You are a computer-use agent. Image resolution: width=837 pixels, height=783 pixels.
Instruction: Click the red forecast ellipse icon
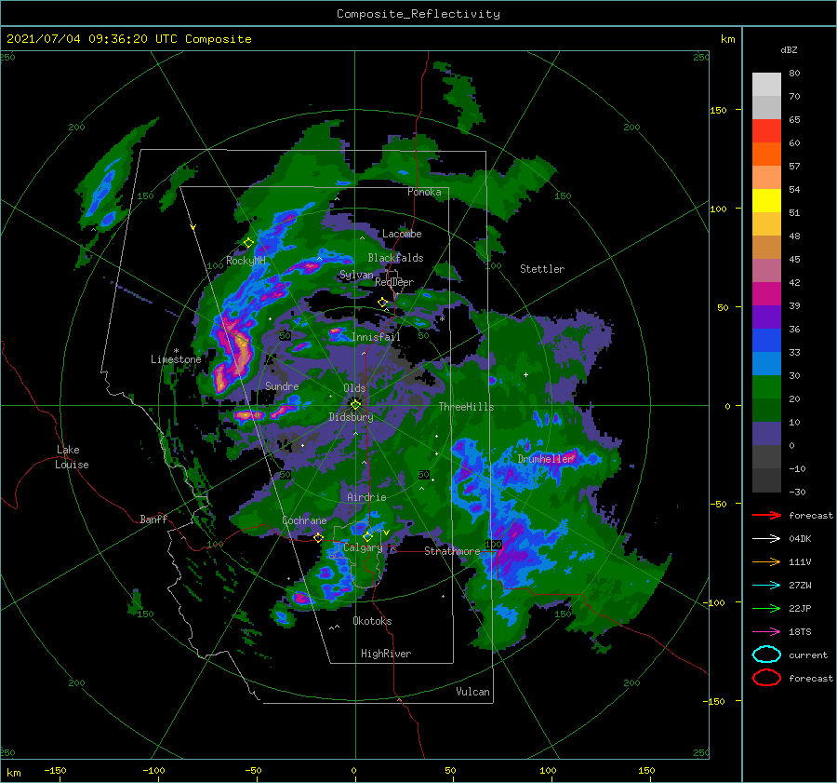pyautogui.click(x=766, y=678)
